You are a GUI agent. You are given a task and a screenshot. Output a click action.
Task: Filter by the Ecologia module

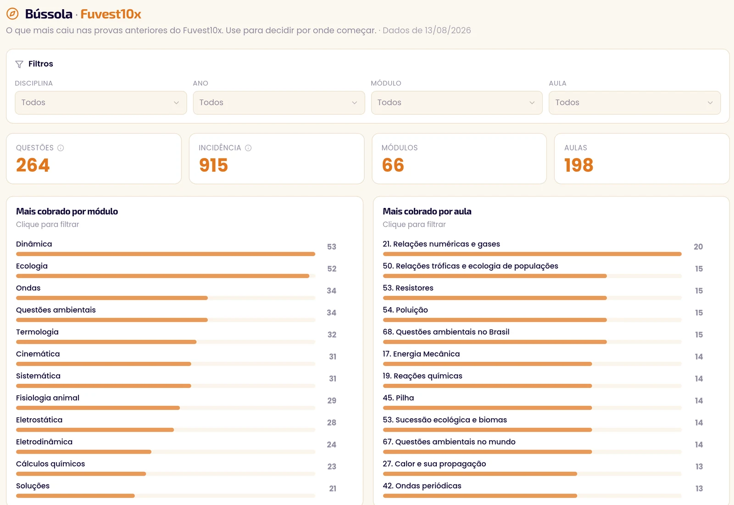[x=176, y=269]
